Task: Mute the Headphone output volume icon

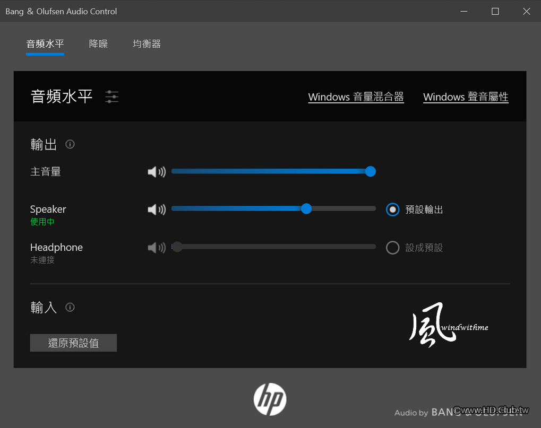Action: pyautogui.click(x=157, y=248)
